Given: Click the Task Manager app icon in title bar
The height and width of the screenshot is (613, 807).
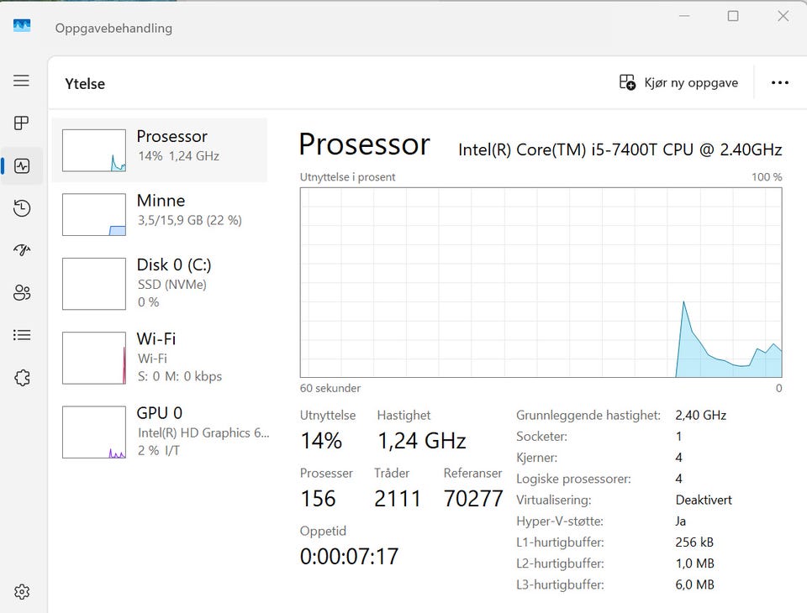Looking at the screenshot, I should 22,25.
